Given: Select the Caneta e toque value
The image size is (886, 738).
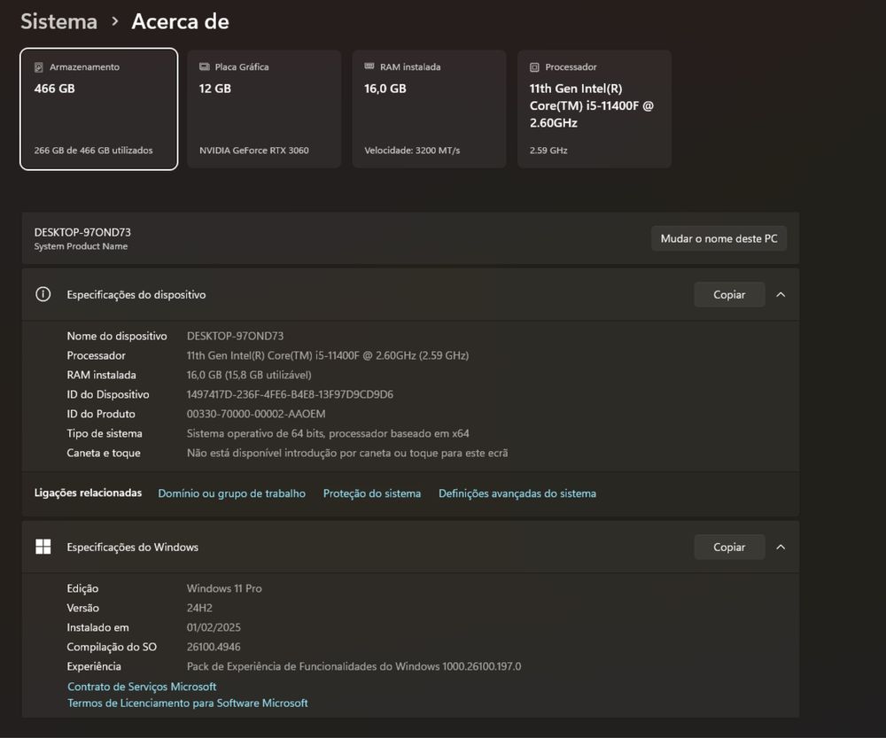Looking at the screenshot, I should click(347, 453).
